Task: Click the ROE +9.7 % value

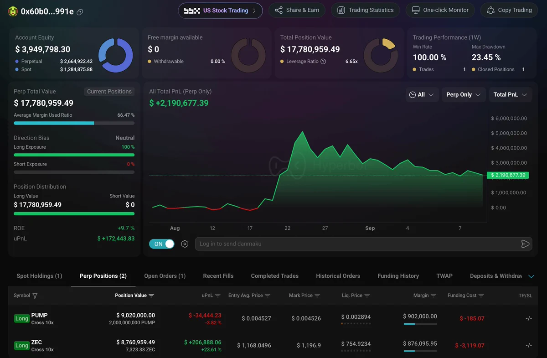Action: 126,228
